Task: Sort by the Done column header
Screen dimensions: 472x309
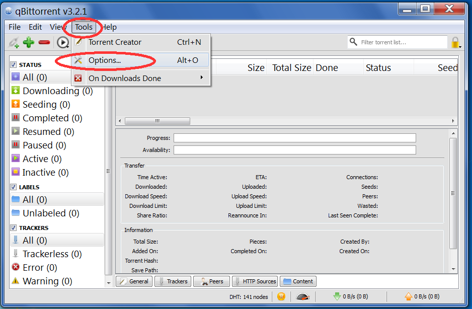Action: click(x=338, y=68)
